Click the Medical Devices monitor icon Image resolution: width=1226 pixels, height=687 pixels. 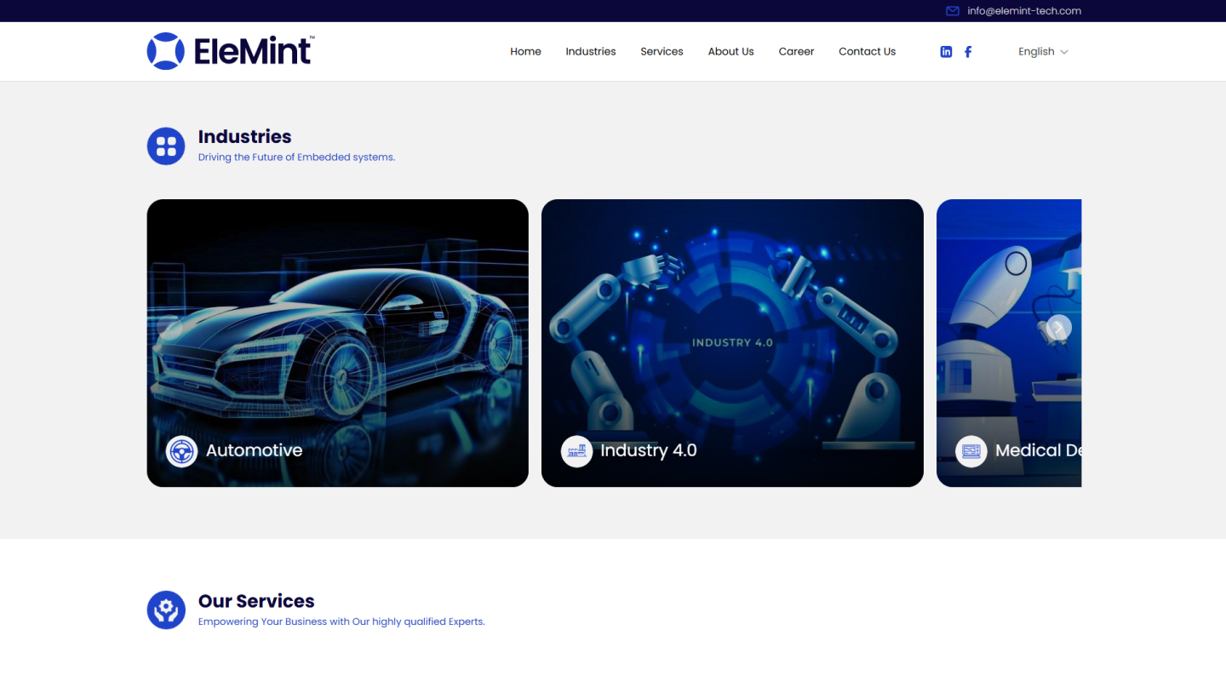[x=971, y=451]
